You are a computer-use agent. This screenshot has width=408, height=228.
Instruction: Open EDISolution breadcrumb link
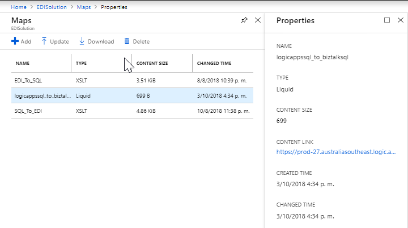pos(52,7)
